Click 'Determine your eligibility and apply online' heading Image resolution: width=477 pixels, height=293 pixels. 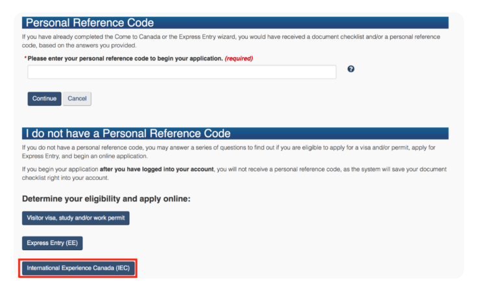[106, 198]
